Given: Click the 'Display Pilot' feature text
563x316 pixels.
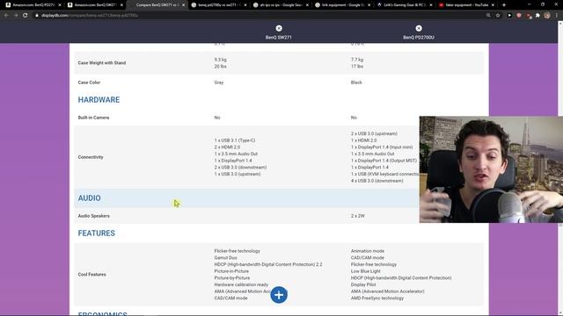Looking at the screenshot, I should (363, 284).
